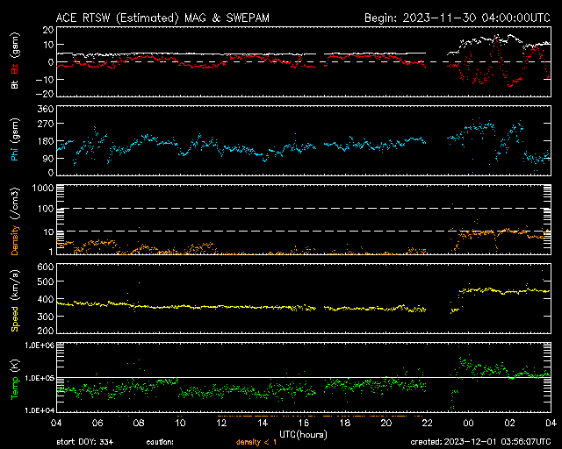
Task: Click the 'Phi (gsm)' axis label
Action: coord(15,139)
